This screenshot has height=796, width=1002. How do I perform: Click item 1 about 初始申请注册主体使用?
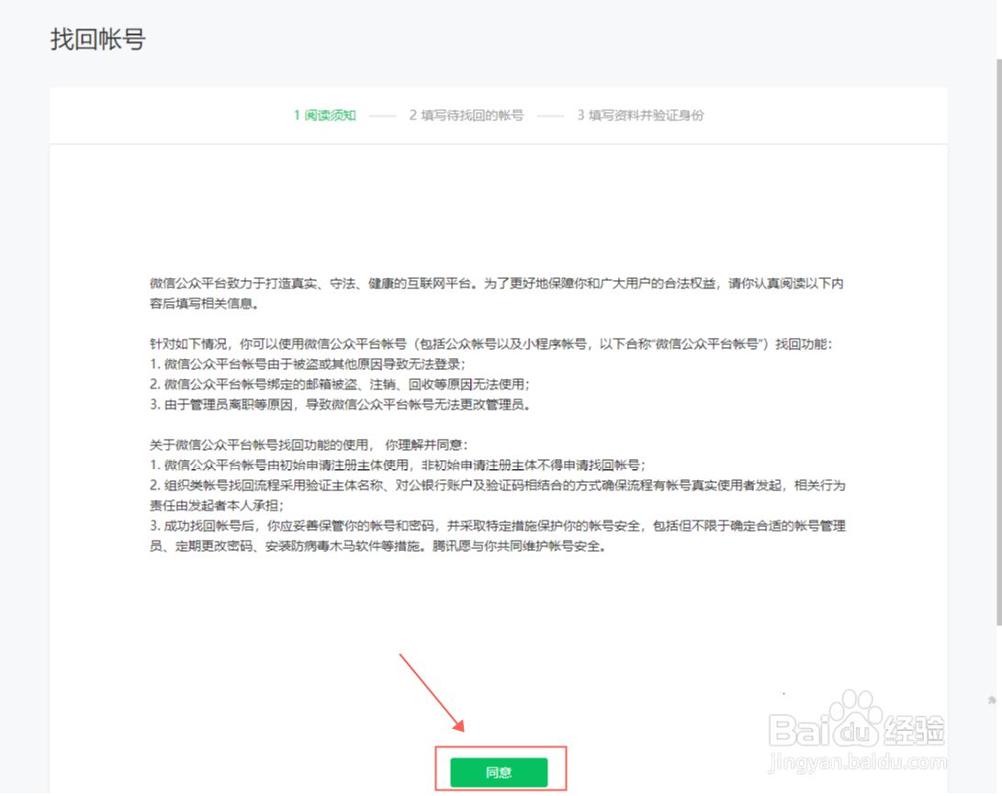tap(398, 465)
